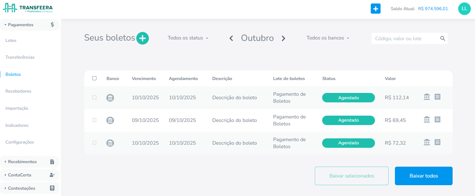Go to previous month with left arrow
Screen dimensions: 475x196
(x=231, y=38)
